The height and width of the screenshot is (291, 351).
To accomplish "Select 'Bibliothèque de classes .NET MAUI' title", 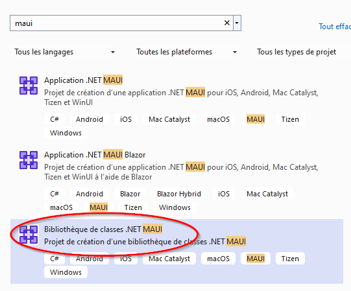I will [x=103, y=229].
